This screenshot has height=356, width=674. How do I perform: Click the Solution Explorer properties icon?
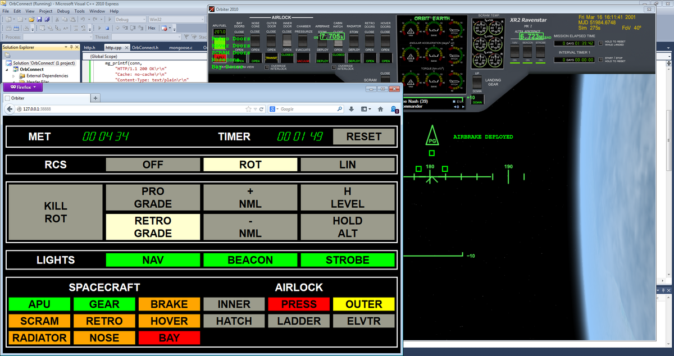7,54
